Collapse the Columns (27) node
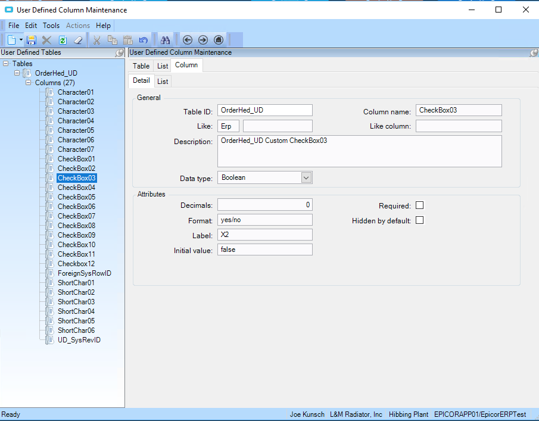The image size is (539, 421). pos(28,83)
